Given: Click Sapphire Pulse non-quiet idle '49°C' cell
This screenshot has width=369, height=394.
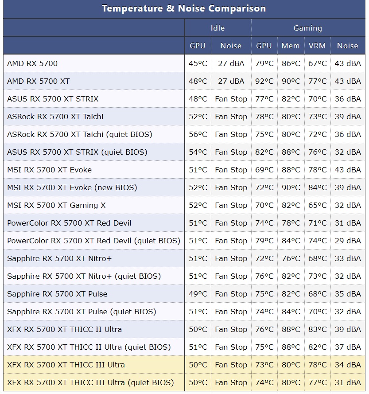Looking at the screenshot, I should [198, 294].
